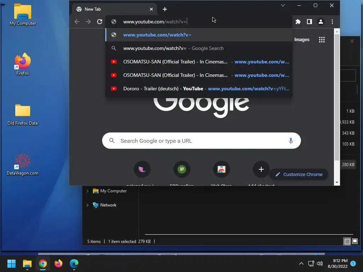Click Chrome's vertical scrollbar thumb

(337, 97)
